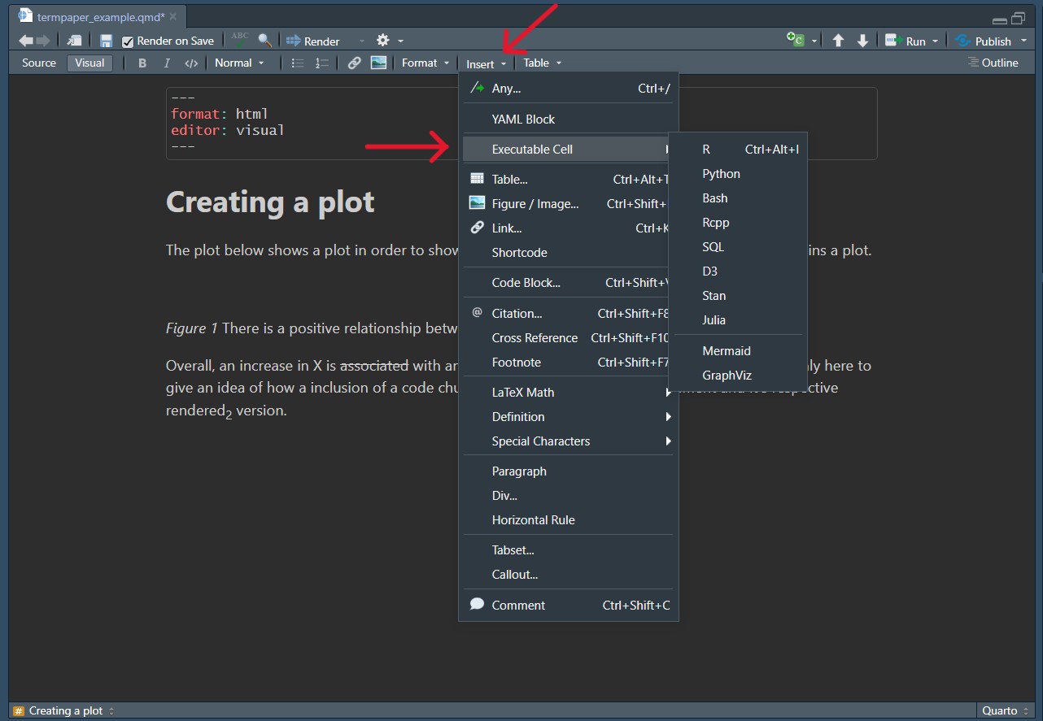Expand Special Characters submenu
Image resolution: width=1043 pixels, height=721 pixels.
click(569, 441)
